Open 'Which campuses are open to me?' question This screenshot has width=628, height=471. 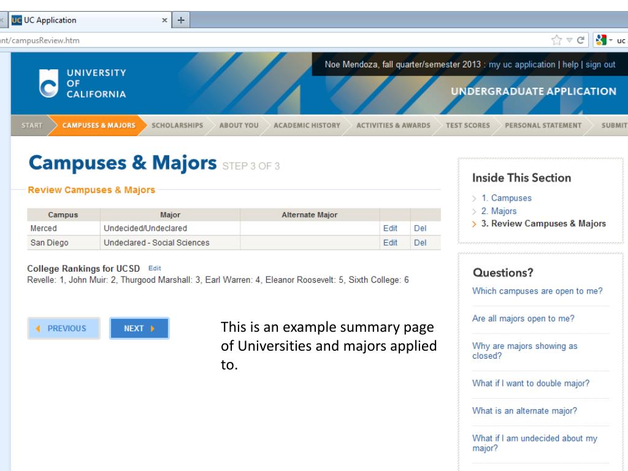coord(537,291)
